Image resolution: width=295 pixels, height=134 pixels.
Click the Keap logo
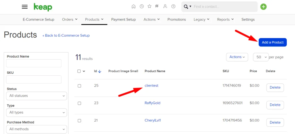tap(43, 7)
